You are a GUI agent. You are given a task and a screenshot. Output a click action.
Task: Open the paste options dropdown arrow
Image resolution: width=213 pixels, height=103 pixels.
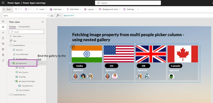[31, 9]
